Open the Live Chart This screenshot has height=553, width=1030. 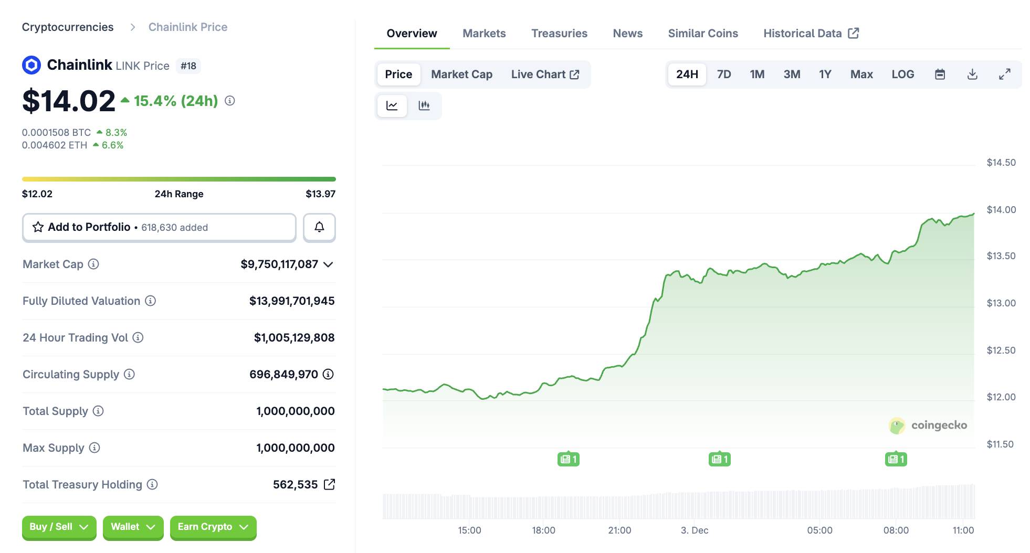coord(540,74)
